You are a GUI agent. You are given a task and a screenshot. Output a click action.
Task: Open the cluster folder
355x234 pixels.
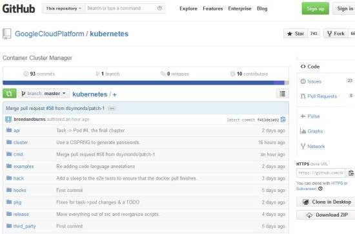coord(21,142)
